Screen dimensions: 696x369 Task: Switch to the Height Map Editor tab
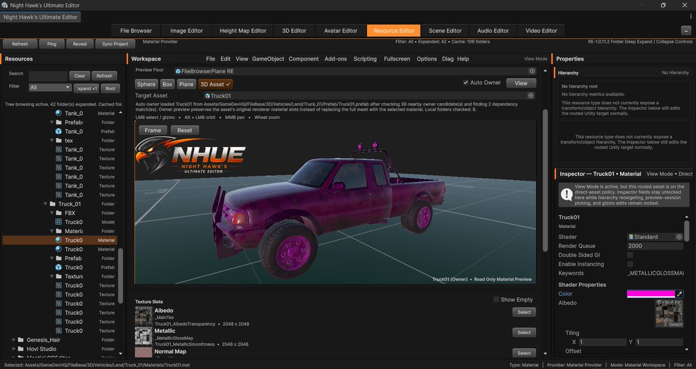click(243, 31)
